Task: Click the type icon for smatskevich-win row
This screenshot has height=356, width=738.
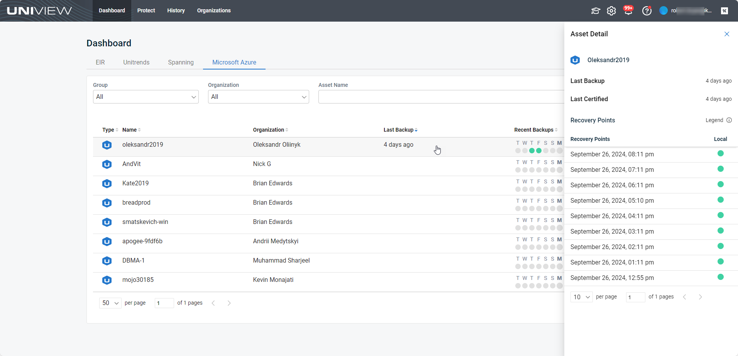Action: (107, 222)
